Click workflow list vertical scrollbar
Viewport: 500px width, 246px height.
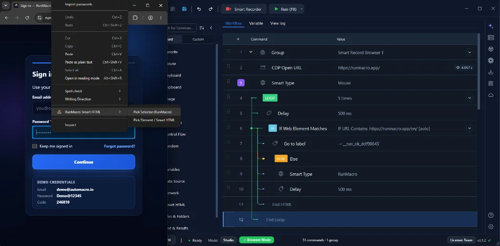(x=479, y=72)
